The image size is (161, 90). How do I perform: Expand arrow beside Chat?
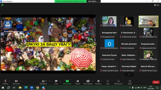point(60,81)
